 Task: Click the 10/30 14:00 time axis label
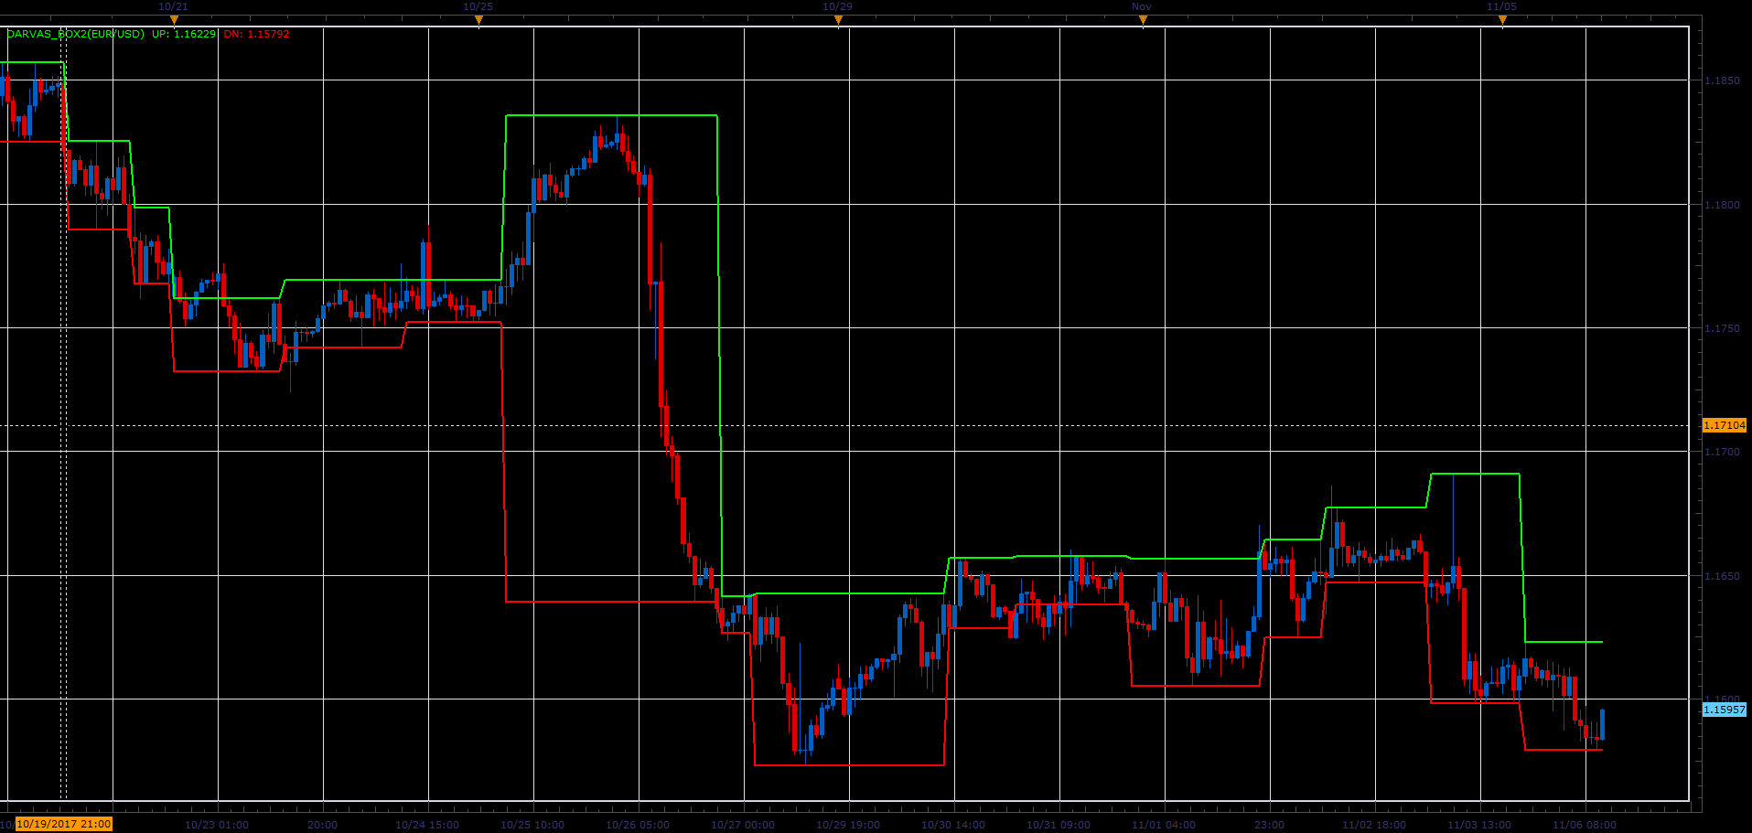953,825
